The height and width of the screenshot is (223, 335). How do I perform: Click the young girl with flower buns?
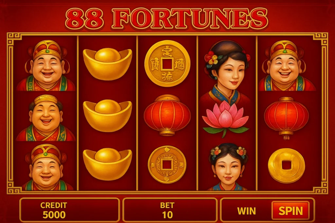(228, 167)
